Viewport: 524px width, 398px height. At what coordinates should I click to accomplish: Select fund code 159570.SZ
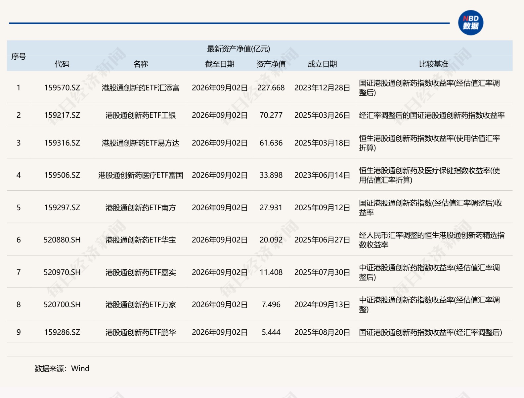click(x=62, y=88)
